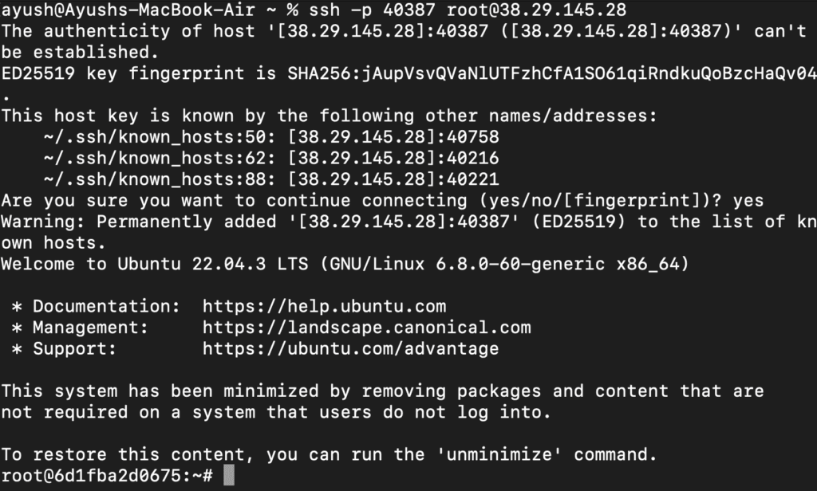Click the 'Warning: Permanently added' message
Image resolution: width=817 pixels, height=491 pixels.
(x=139, y=222)
